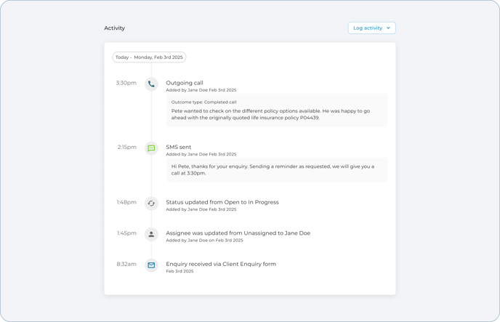Select the 8:32am timestamp marker

click(126, 264)
